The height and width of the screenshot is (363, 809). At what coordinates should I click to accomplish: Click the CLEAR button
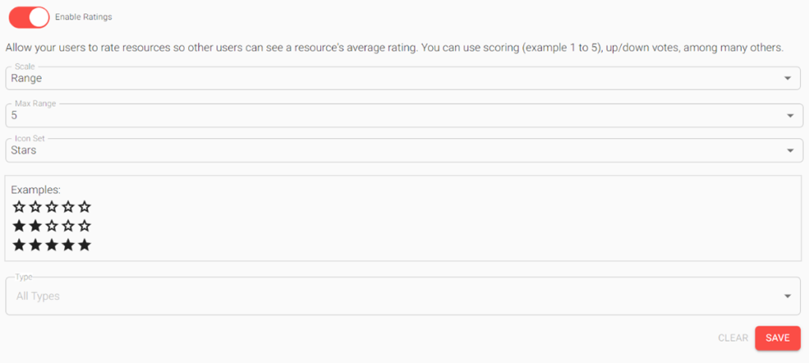coord(732,338)
